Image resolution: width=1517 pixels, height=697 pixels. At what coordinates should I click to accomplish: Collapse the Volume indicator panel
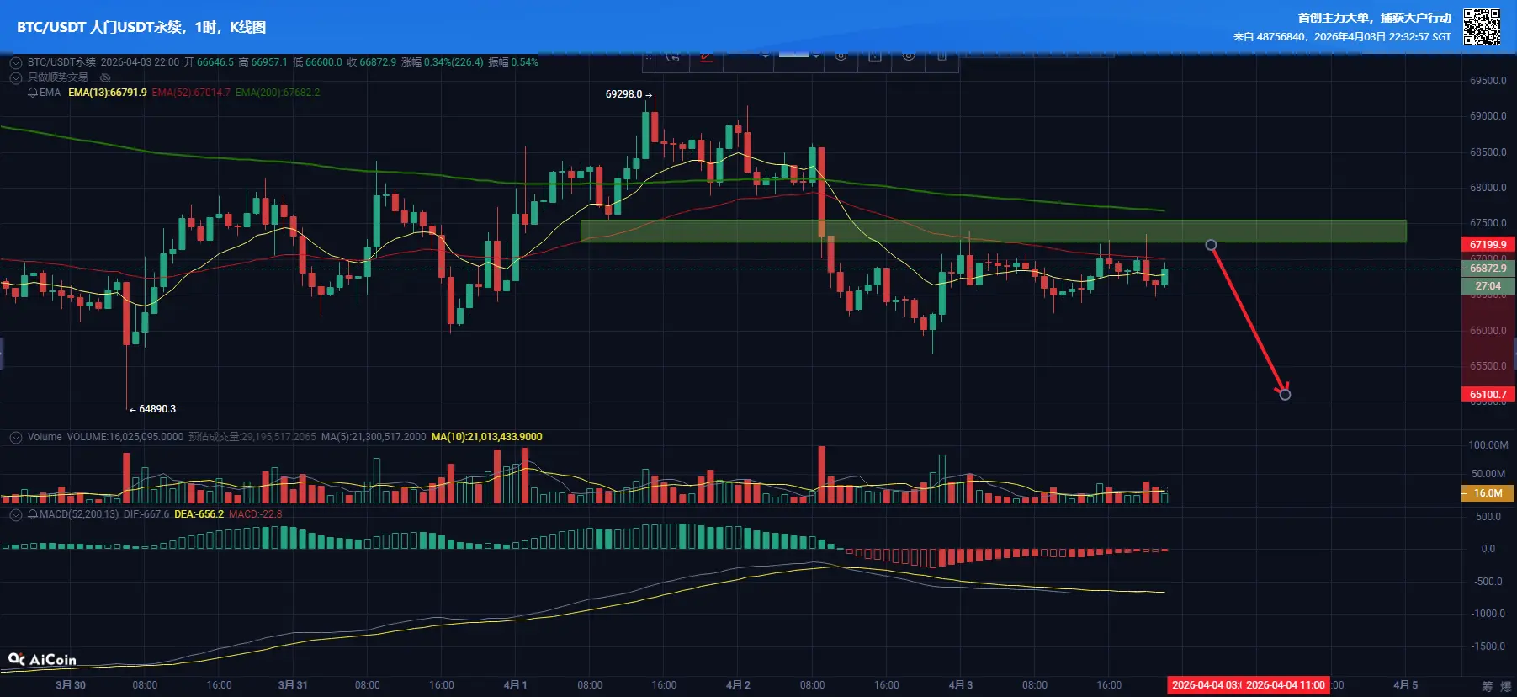(x=15, y=437)
